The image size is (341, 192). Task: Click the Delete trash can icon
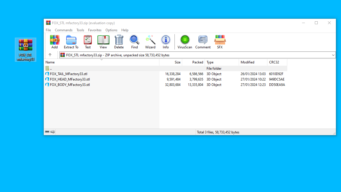pyautogui.click(x=119, y=42)
